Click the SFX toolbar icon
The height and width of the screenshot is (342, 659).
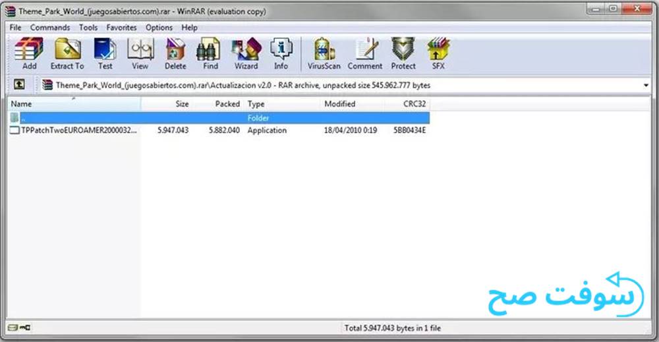438,53
